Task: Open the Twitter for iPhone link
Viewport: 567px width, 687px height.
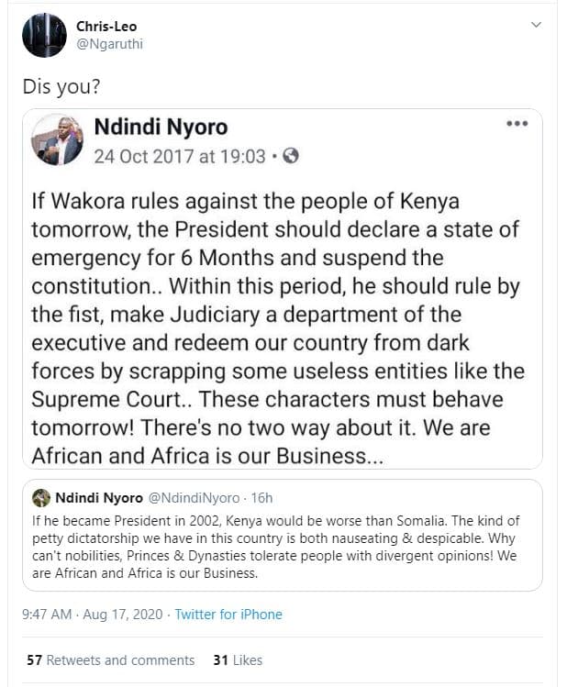Action: tap(228, 615)
